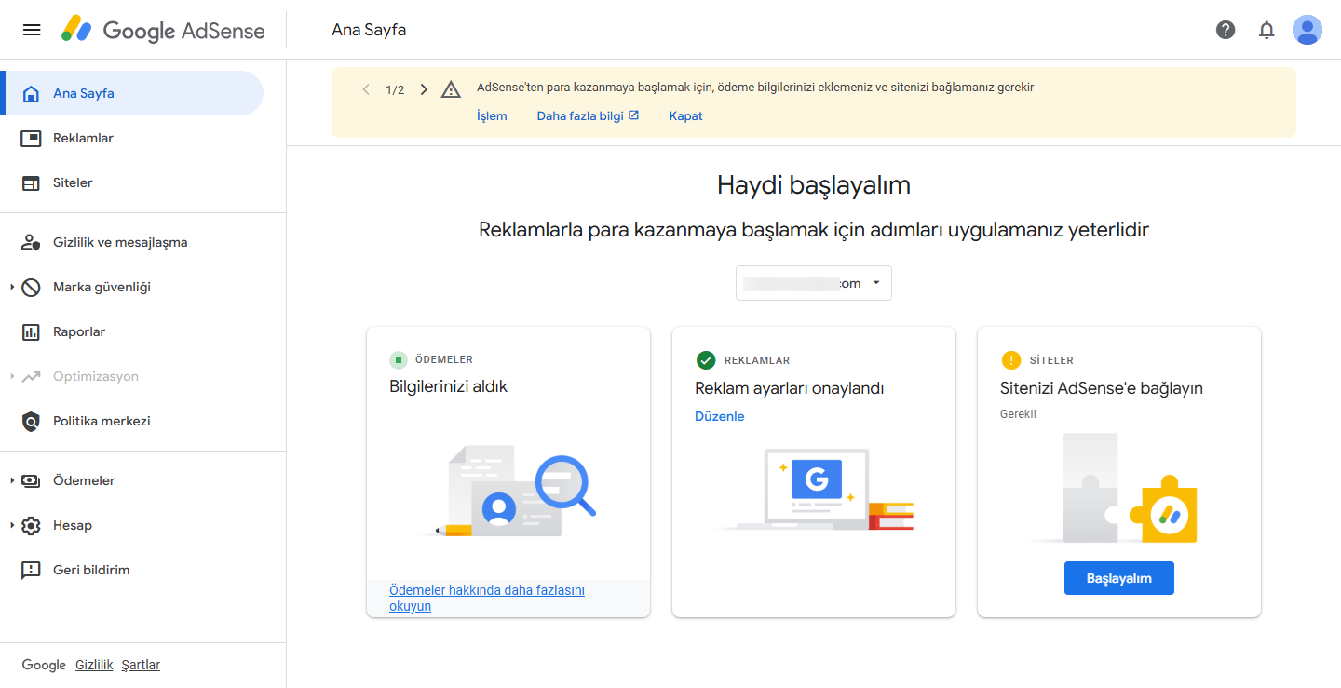Click the Bilgilerinizi aldık heading
The image size is (1341, 688).
448,386
